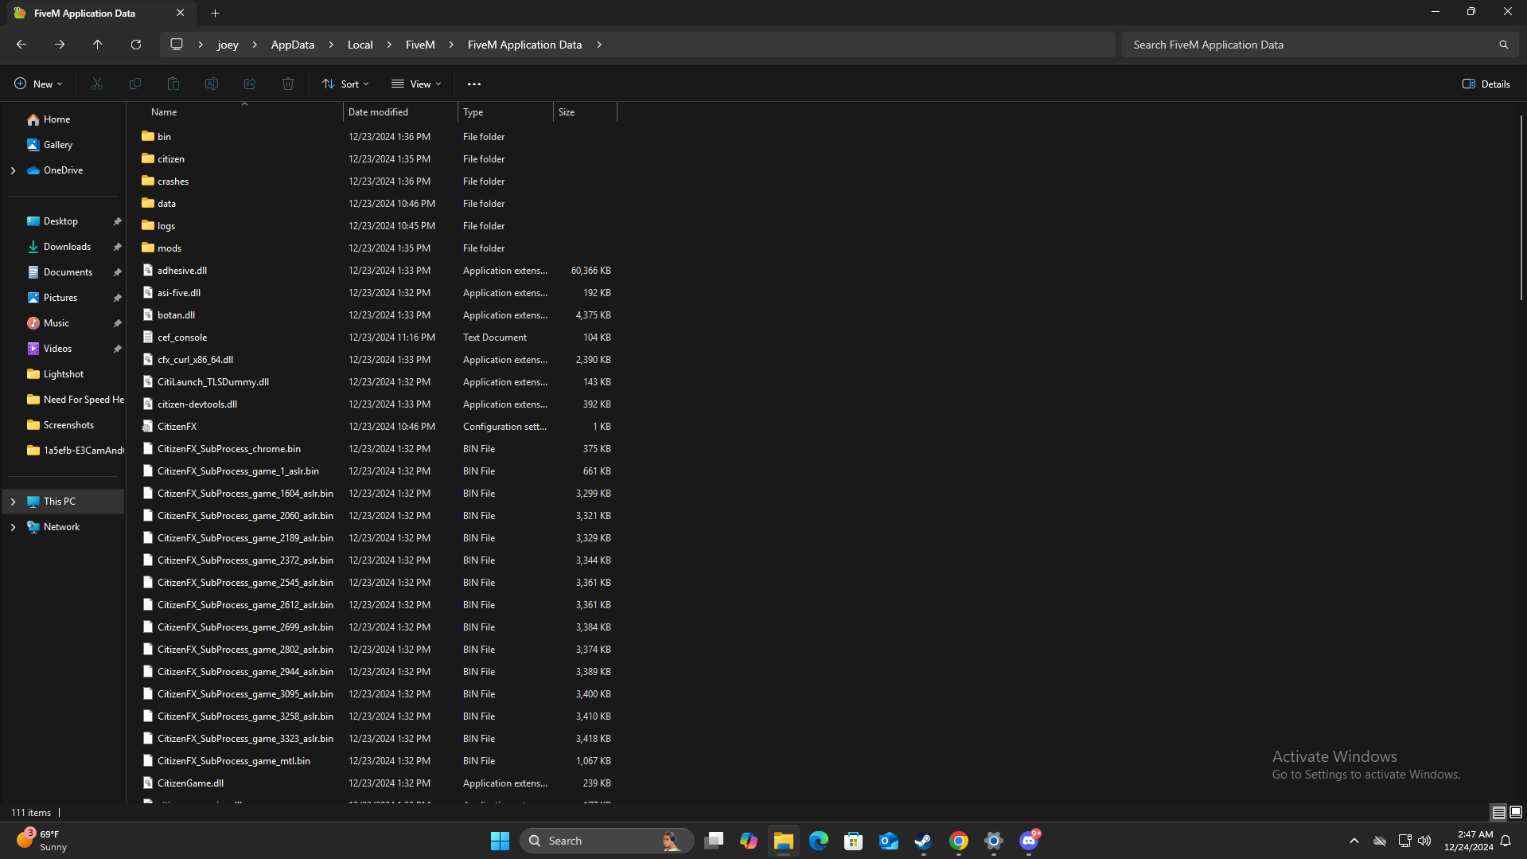Toggle the Details pane

click(1486, 84)
